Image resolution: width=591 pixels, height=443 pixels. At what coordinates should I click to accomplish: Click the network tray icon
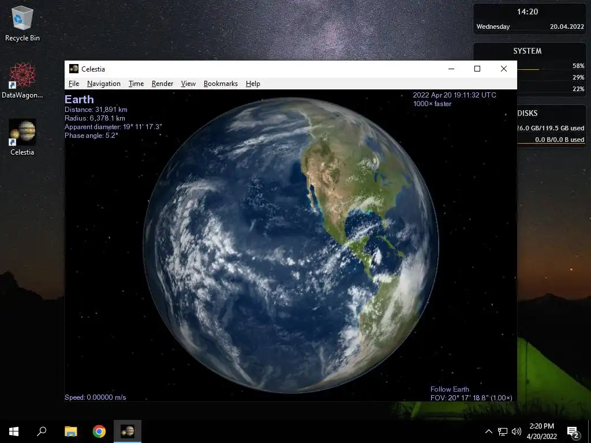(x=503, y=431)
